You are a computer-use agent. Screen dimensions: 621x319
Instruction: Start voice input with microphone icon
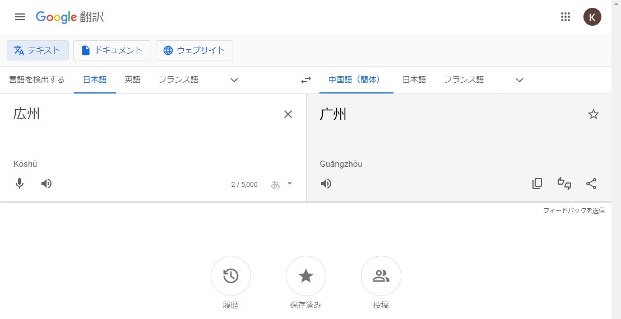point(20,184)
